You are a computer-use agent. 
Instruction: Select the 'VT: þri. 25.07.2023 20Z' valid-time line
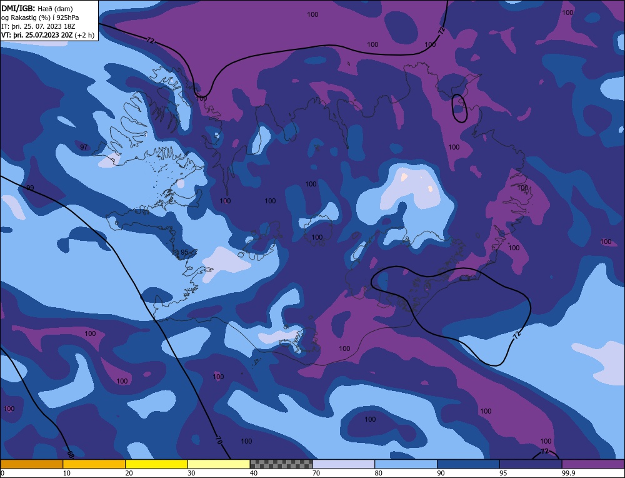[48, 35]
